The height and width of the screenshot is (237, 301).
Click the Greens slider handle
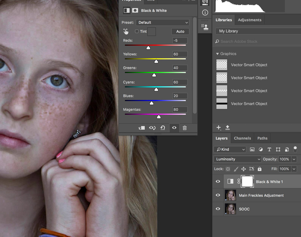point(154,75)
